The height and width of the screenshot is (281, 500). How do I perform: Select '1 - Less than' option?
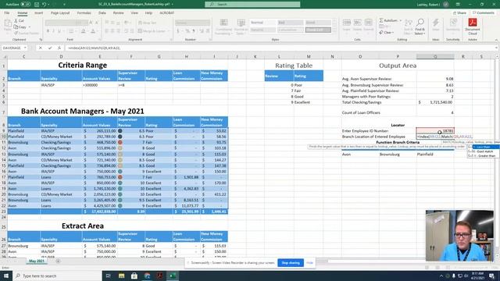[x=484, y=147]
